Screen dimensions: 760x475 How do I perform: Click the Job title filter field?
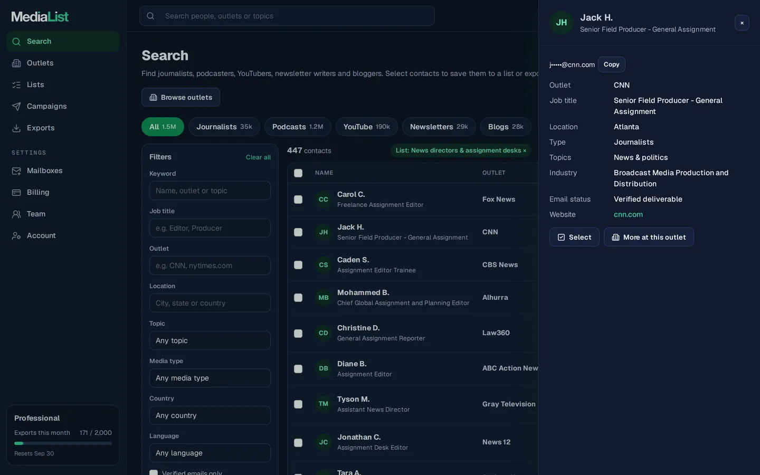click(210, 228)
